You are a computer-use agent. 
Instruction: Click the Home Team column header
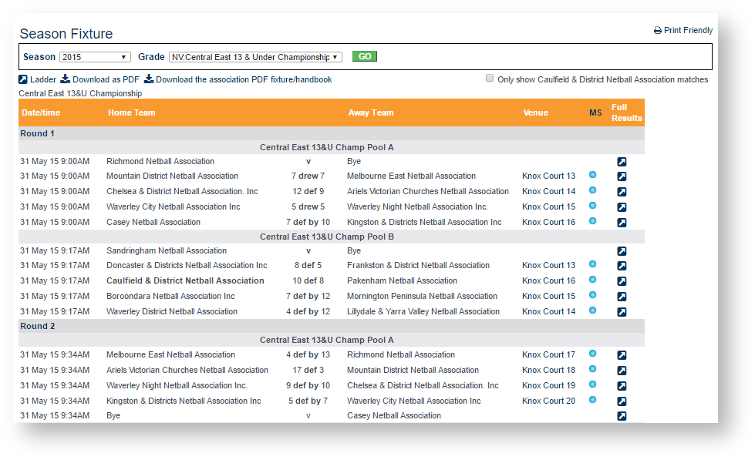tap(131, 112)
